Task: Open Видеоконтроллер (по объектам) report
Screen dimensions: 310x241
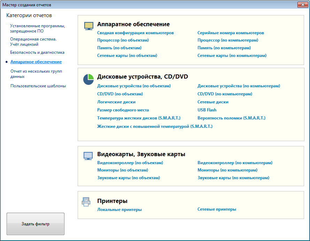Action: (130, 163)
